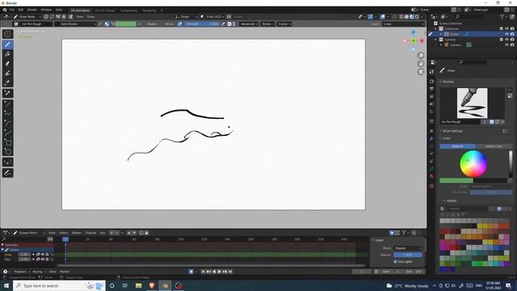Select the Circle shape tool

click(7, 152)
